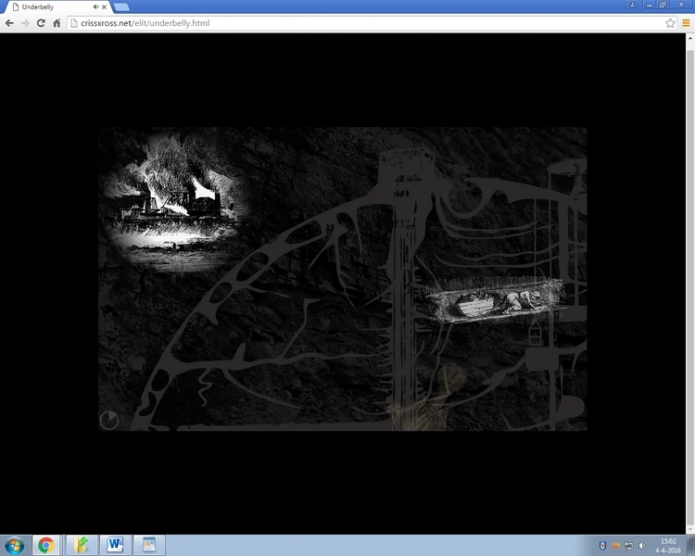Open Microsoft Word from the taskbar
The width and height of the screenshot is (695, 556).
tap(115, 545)
